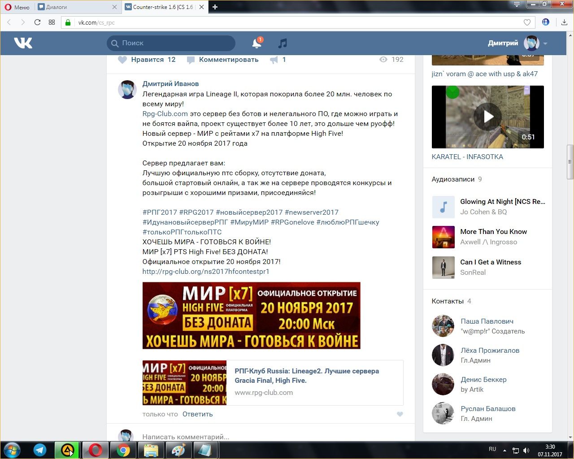This screenshot has height=459, width=574.
Task: Open Руслан Балашов contact profile
Action: coord(488,409)
